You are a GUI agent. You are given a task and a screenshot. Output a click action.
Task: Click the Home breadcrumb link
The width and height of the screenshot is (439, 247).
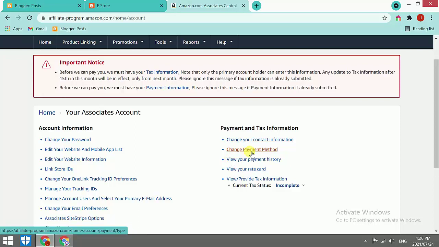(x=47, y=112)
